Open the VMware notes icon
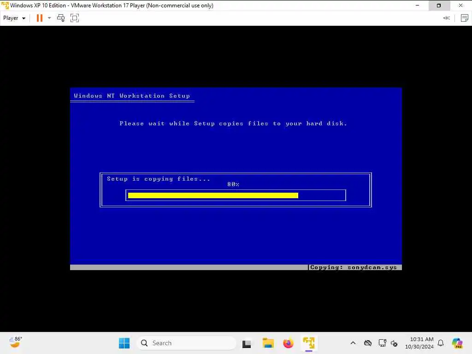The width and height of the screenshot is (472, 354). pos(465,18)
